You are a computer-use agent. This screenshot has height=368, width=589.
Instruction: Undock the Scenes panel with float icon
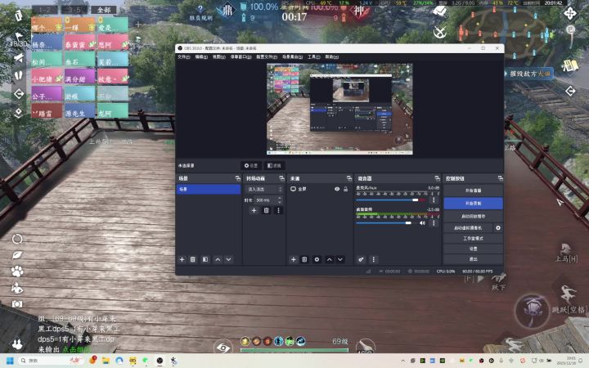(238, 178)
